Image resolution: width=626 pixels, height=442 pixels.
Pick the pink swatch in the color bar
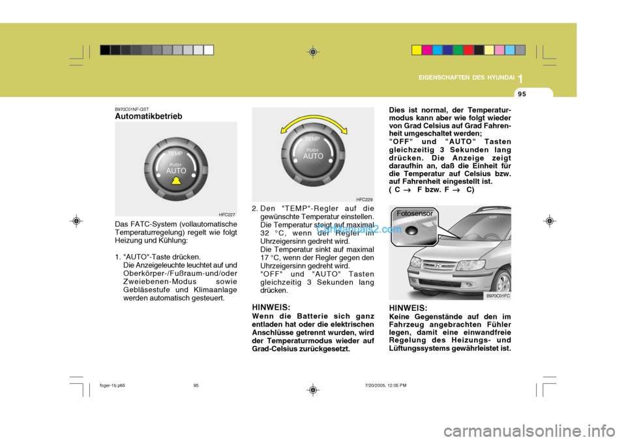pos(499,50)
